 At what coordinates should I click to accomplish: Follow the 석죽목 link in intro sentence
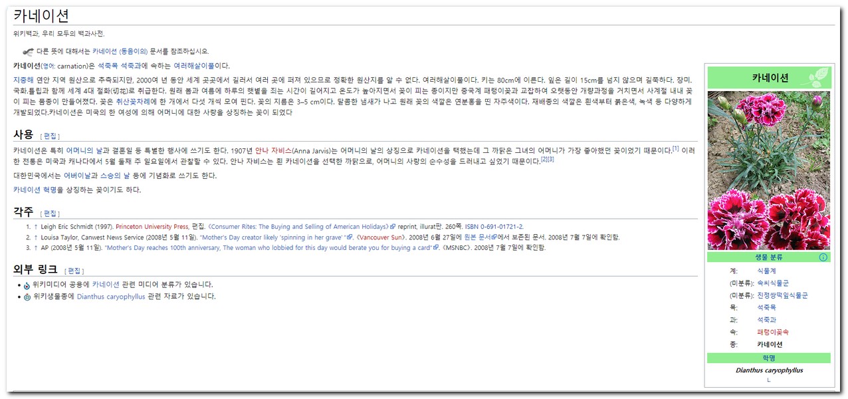[108, 66]
